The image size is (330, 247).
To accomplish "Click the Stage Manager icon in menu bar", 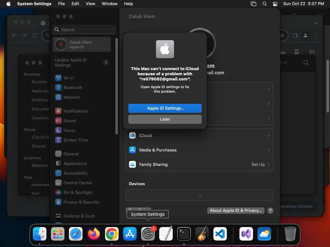I will pyautogui.click(x=253, y=4).
